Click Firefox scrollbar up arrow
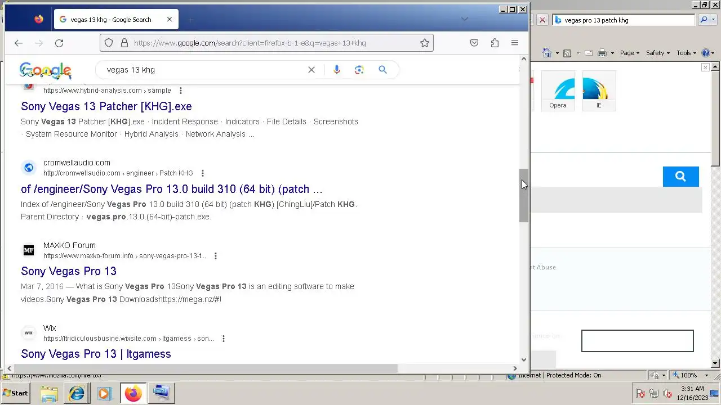 524,58
